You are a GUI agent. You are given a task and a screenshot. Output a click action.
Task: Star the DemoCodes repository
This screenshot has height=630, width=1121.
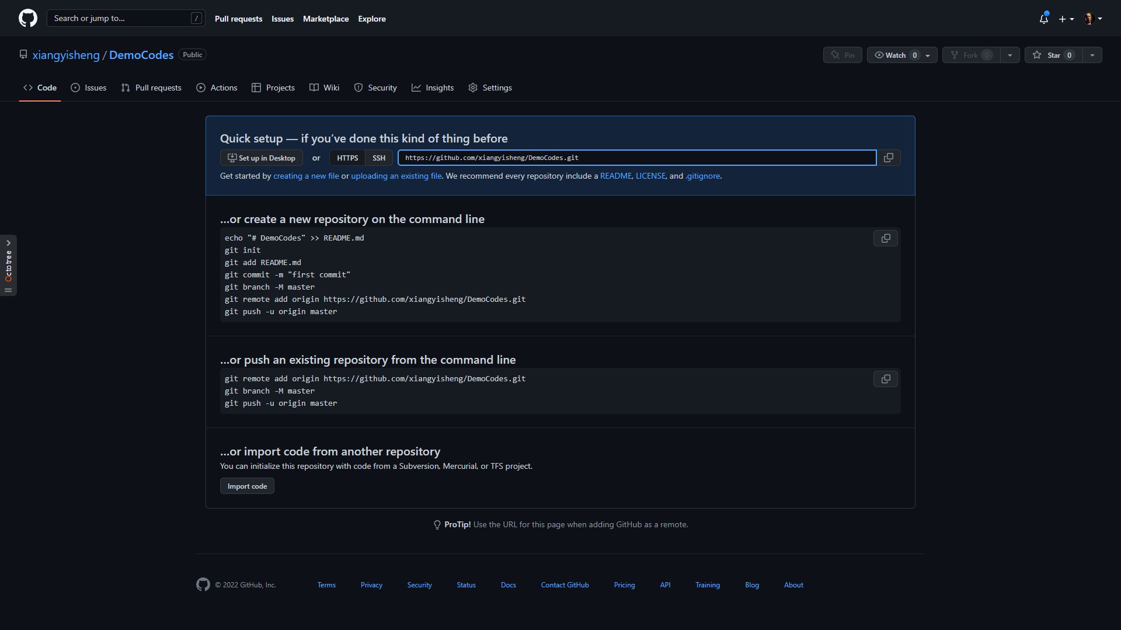[x=1053, y=55]
